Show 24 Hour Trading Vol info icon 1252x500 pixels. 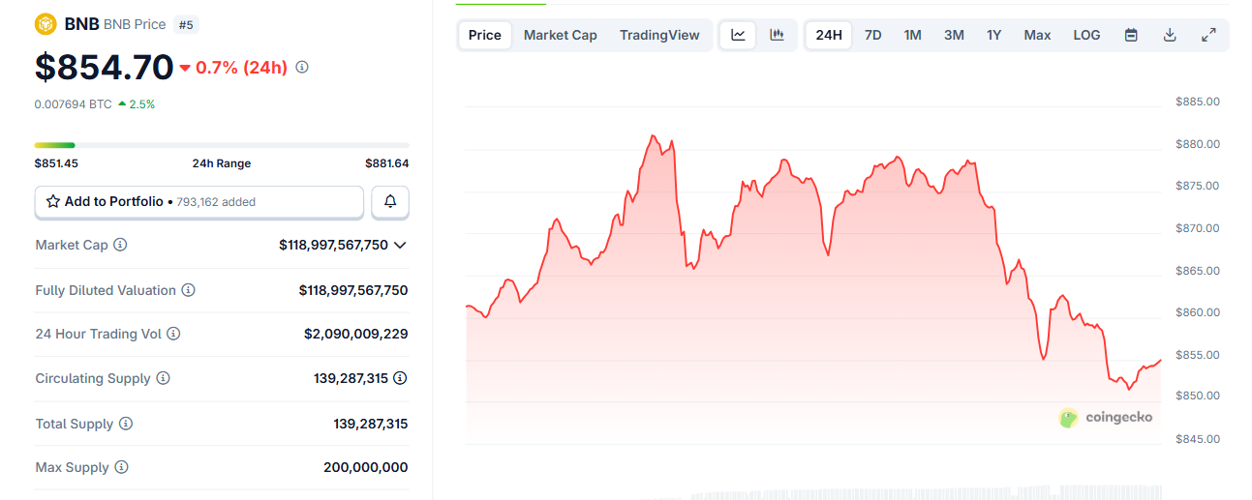coord(173,334)
